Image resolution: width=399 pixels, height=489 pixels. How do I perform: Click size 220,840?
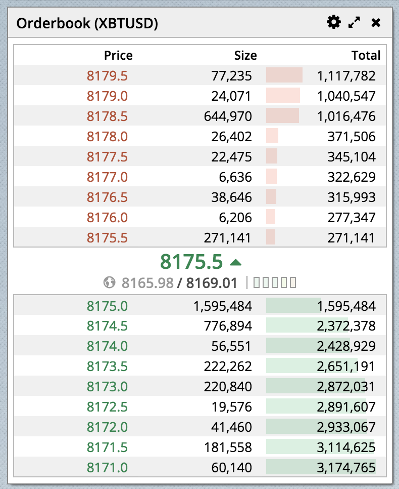click(228, 387)
